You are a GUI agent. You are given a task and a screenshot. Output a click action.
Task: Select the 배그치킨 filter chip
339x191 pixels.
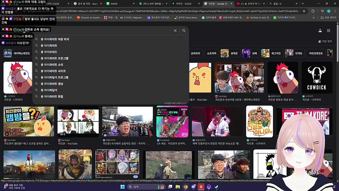click(276, 53)
